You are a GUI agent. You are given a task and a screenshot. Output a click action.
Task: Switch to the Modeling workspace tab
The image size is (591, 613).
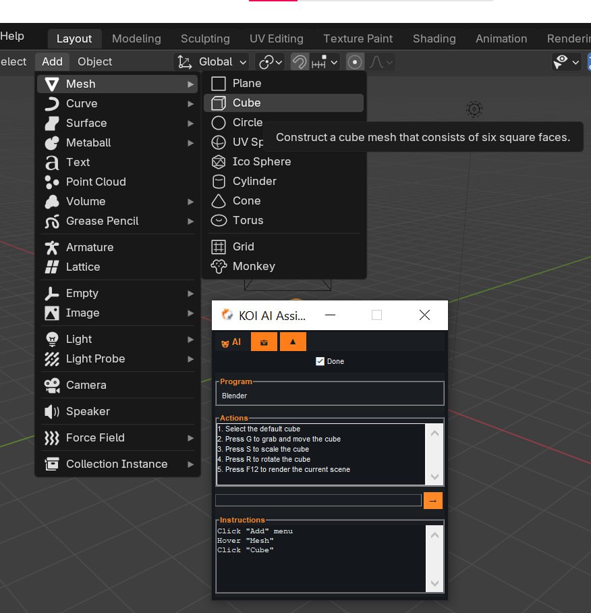click(x=136, y=38)
